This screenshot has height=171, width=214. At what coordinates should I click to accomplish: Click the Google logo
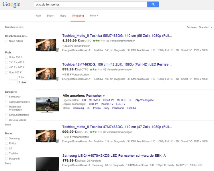click(11, 5)
